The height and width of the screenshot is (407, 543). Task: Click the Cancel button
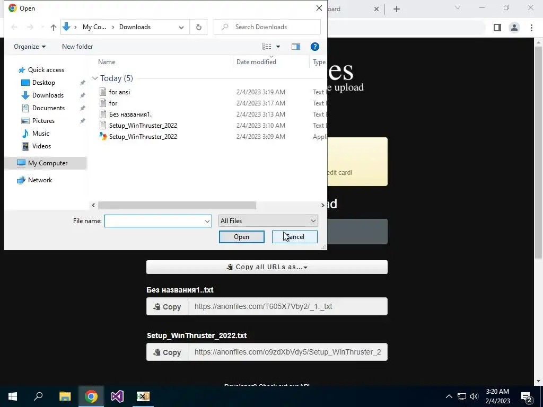(x=295, y=237)
